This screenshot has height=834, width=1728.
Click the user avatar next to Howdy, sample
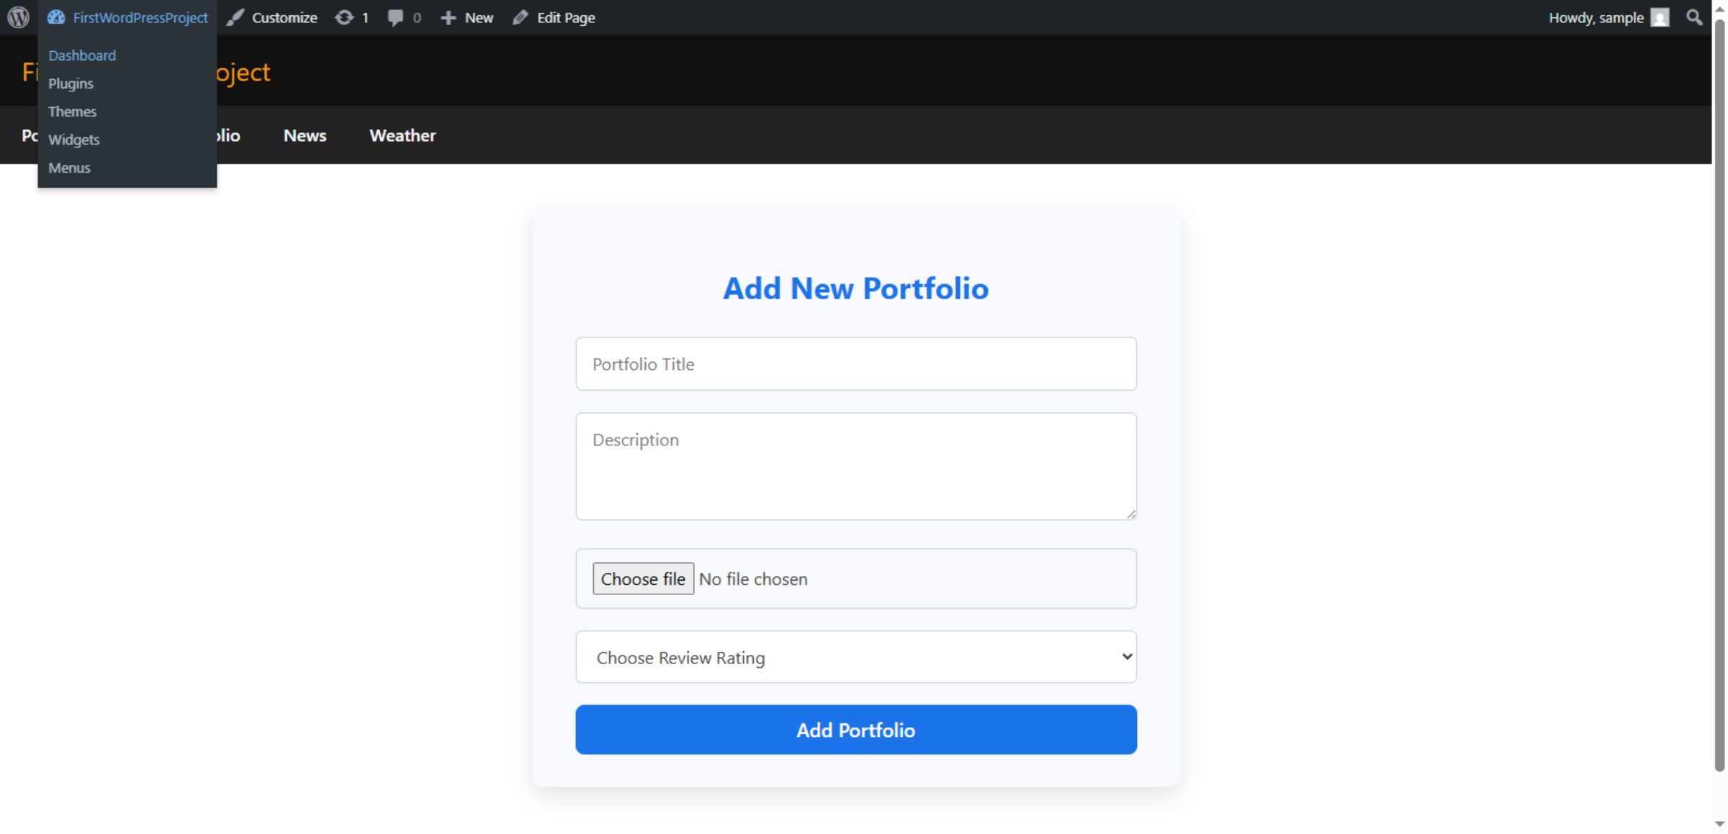click(1660, 17)
